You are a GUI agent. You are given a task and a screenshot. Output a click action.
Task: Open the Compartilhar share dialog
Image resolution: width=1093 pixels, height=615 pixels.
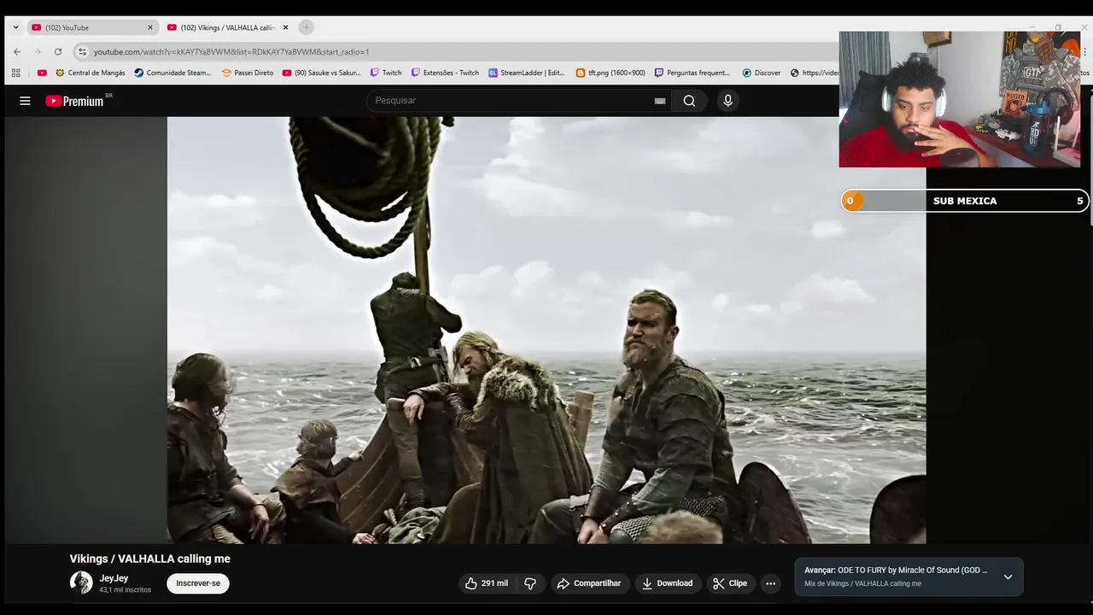(x=589, y=583)
